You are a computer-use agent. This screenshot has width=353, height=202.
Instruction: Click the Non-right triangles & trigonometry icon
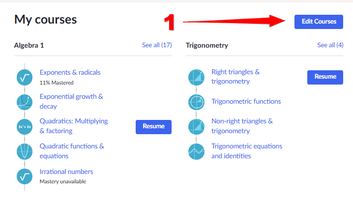(x=196, y=127)
